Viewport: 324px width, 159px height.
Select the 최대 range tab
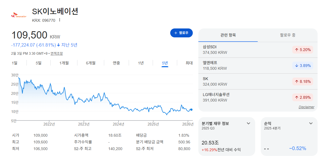pyautogui.click(x=189, y=63)
